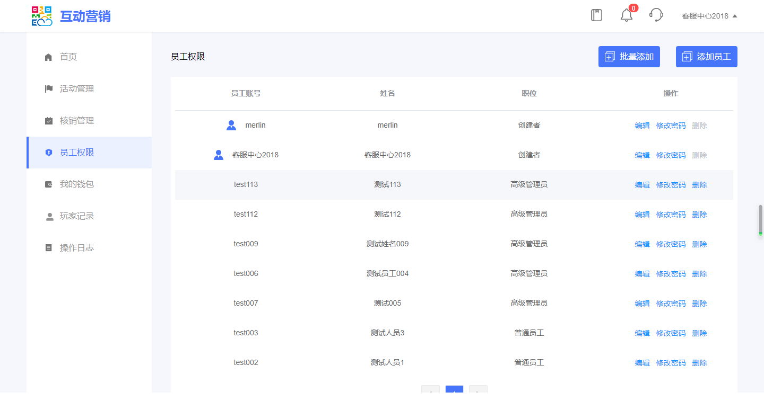Go to 首页 in sidebar
Screen dimensions: 764x401
(89, 57)
